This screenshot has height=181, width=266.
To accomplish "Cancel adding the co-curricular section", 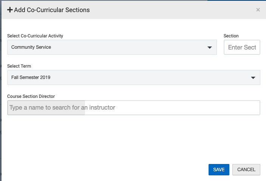I will pos(246,170).
